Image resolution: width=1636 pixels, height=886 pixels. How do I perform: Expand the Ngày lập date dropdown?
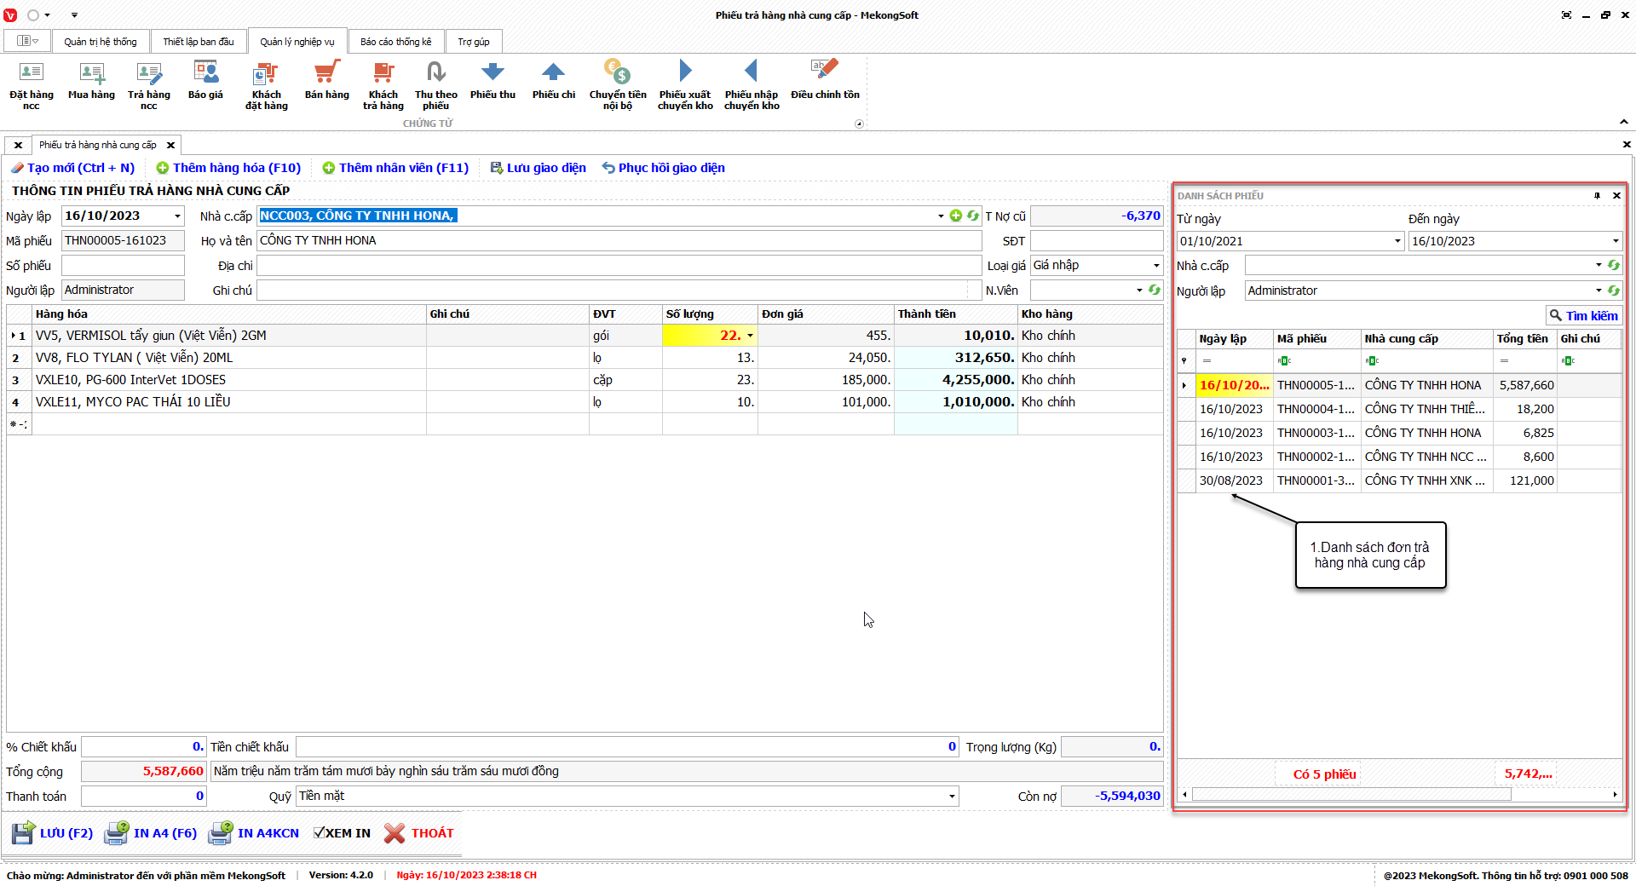pyautogui.click(x=177, y=216)
